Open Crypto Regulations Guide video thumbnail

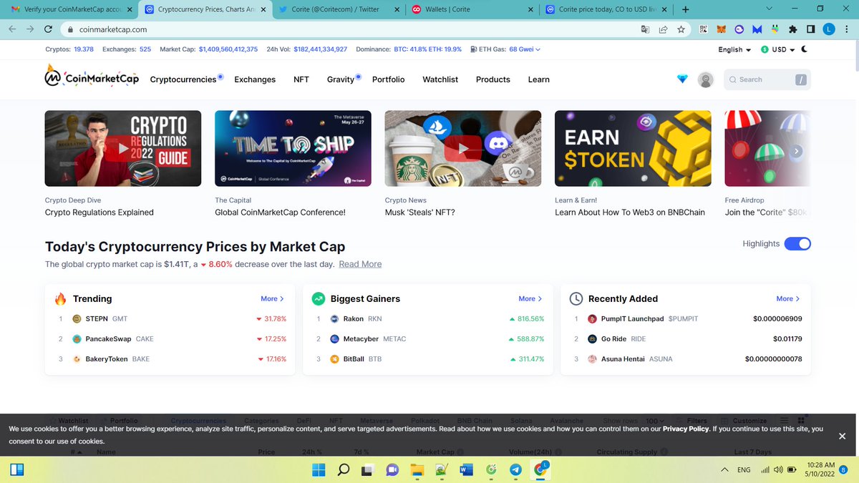(123, 148)
